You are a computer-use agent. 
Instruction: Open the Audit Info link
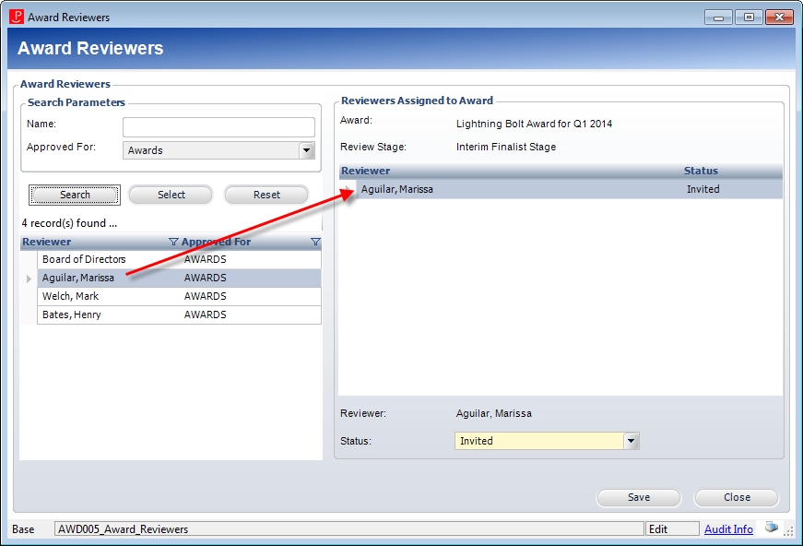coord(728,529)
